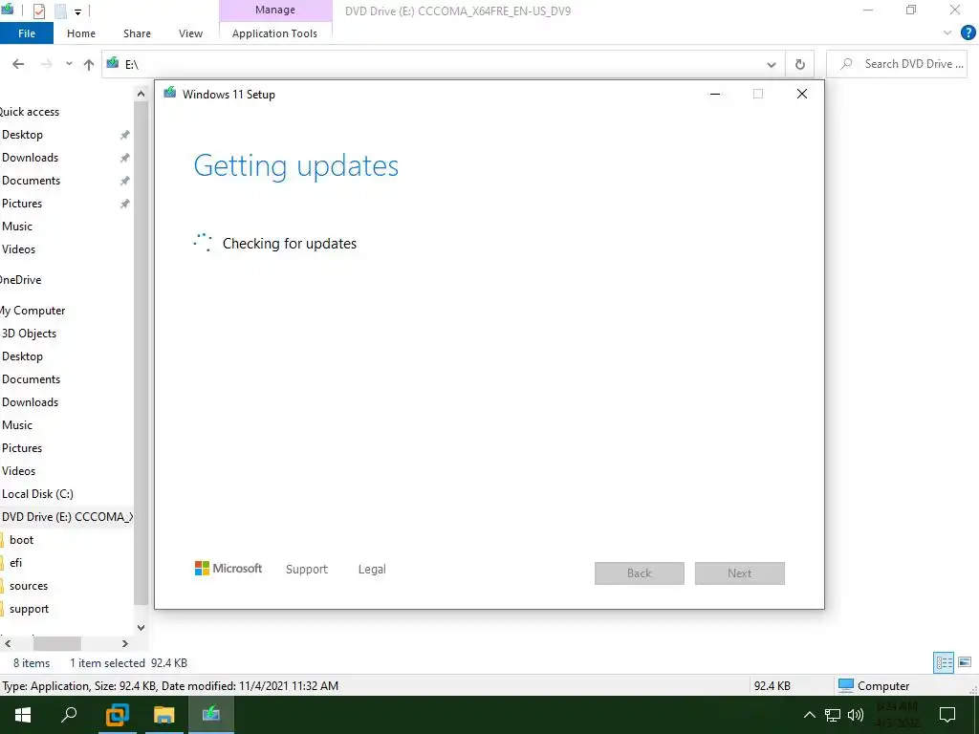The height and width of the screenshot is (734, 979).
Task: Switch to the Share ribbon tab
Action: tap(137, 33)
